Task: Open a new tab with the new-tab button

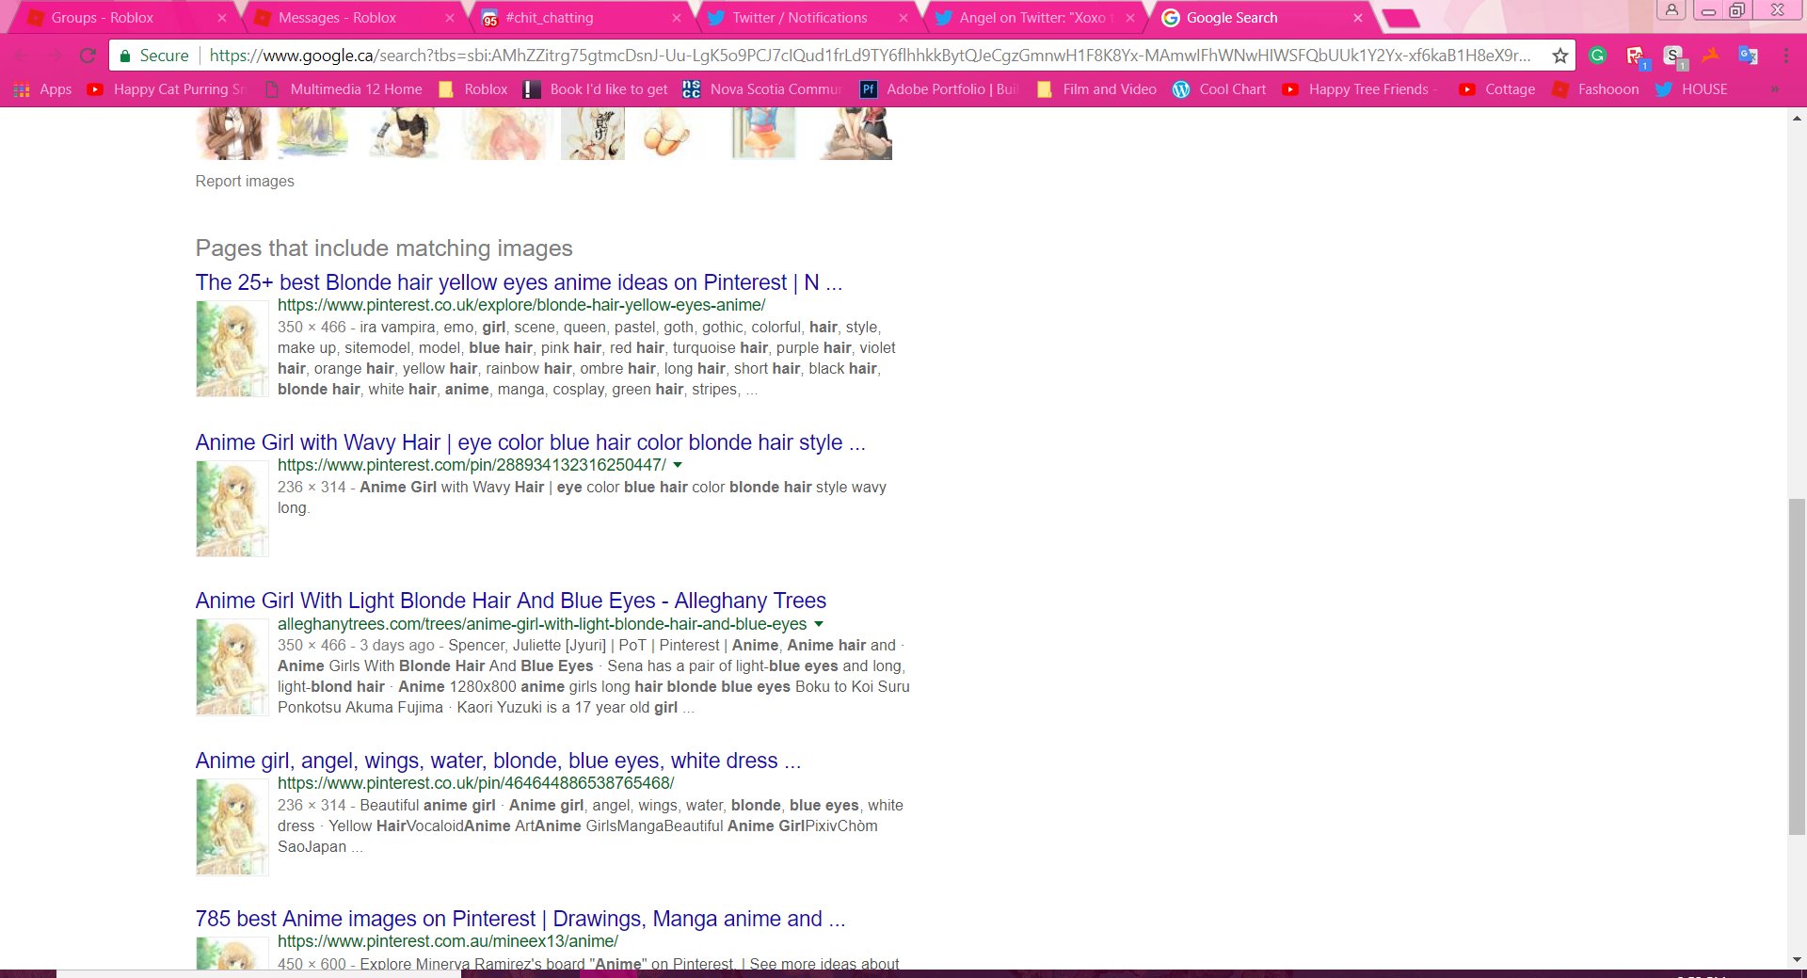Action: [1400, 18]
